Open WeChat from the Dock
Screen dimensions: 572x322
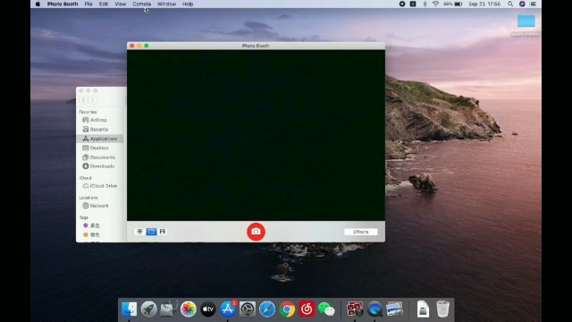pos(326,309)
